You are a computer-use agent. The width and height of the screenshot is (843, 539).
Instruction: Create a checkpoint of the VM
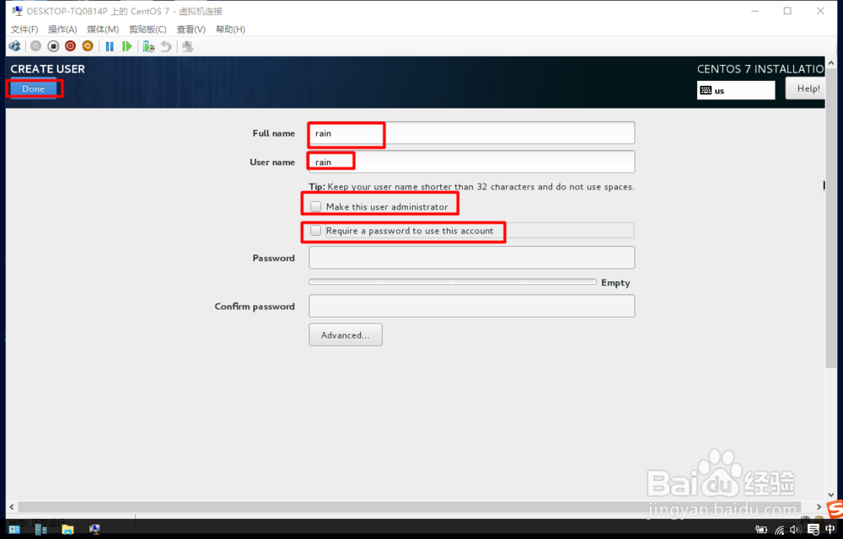148,45
